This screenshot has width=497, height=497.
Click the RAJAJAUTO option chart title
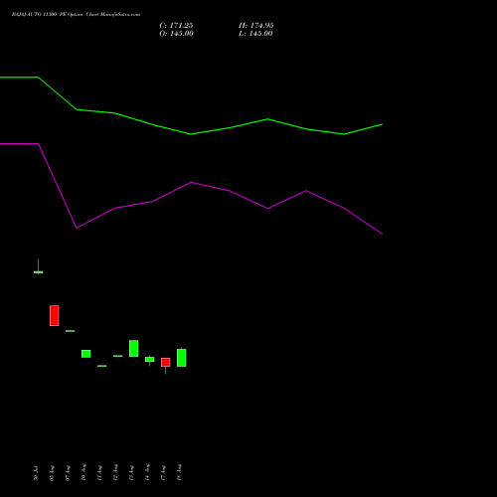click(76, 15)
